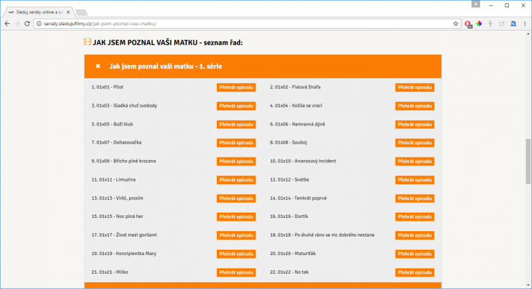Play episode 01x01 Pilot
The height and width of the screenshot is (289, 532).
[236, 87]
